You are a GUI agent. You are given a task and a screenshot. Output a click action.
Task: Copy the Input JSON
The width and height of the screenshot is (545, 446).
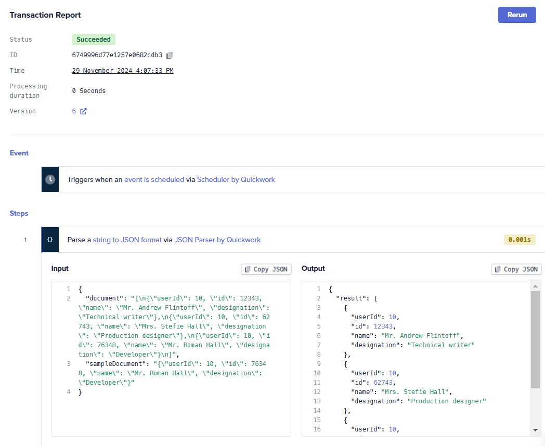click(266, 269)
